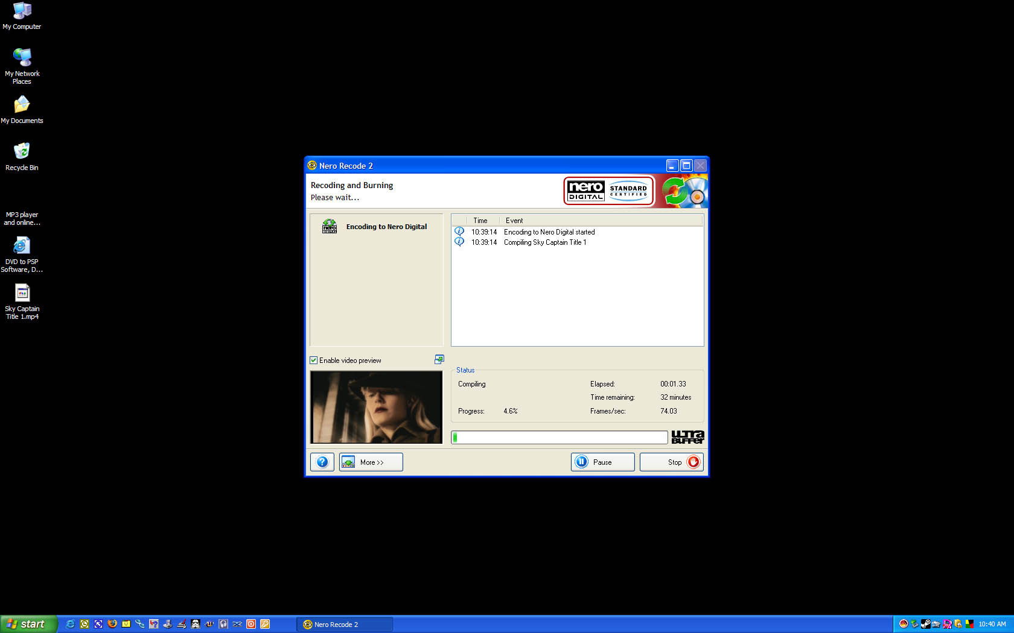Click the green arrow hardware removal tray icon
Screen dimensions: 1014x633
(914, 624)
